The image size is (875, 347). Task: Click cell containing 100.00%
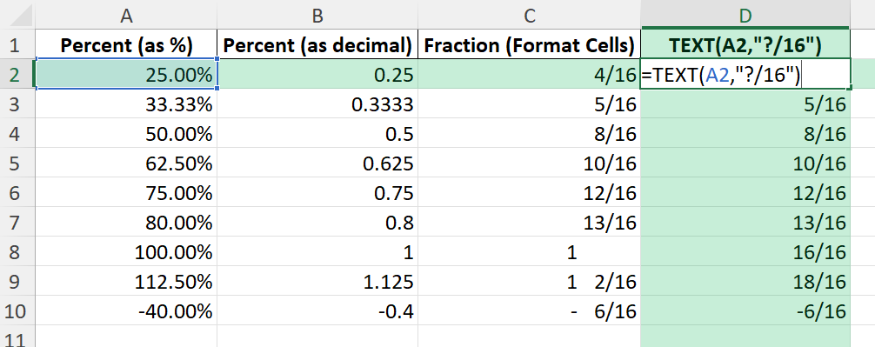tap(126, 251)
